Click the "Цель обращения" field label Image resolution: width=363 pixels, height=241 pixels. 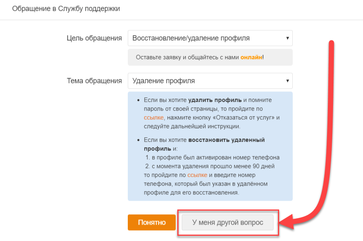point(94,38)
